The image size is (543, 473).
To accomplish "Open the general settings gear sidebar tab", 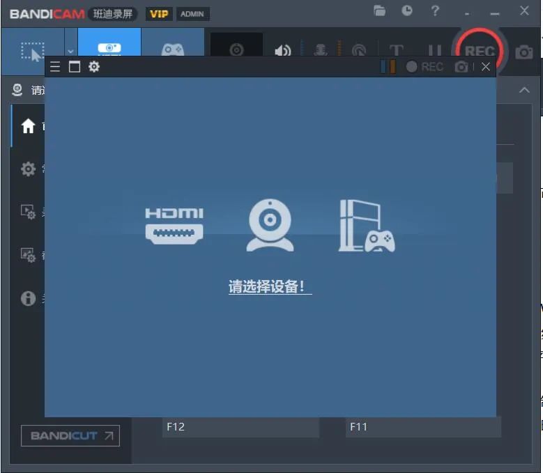I will point(28,169).
